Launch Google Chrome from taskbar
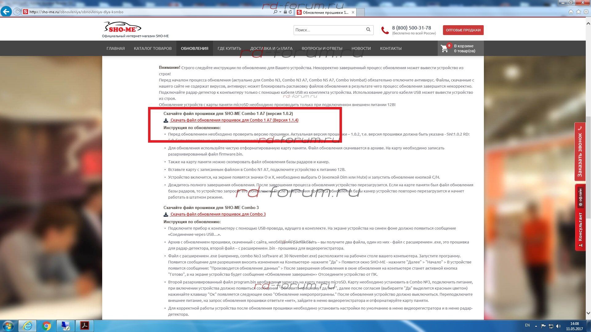 tap(47, 326)
